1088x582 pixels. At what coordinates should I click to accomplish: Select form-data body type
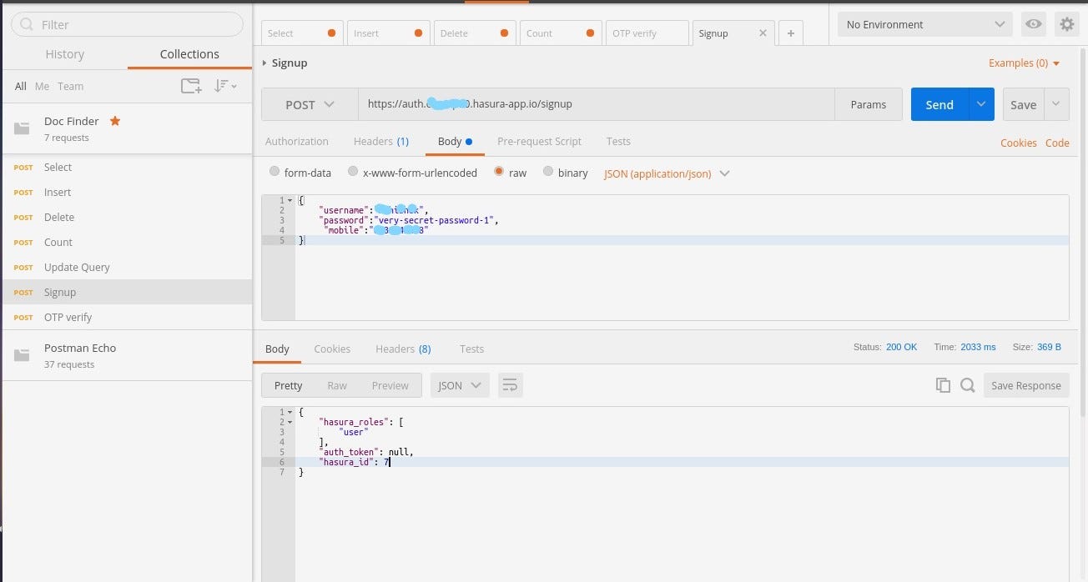pos(275,172)
